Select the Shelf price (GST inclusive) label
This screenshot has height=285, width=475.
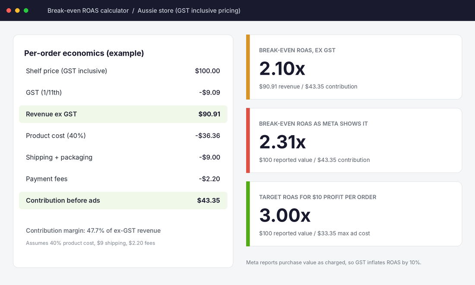coord(66,71)
